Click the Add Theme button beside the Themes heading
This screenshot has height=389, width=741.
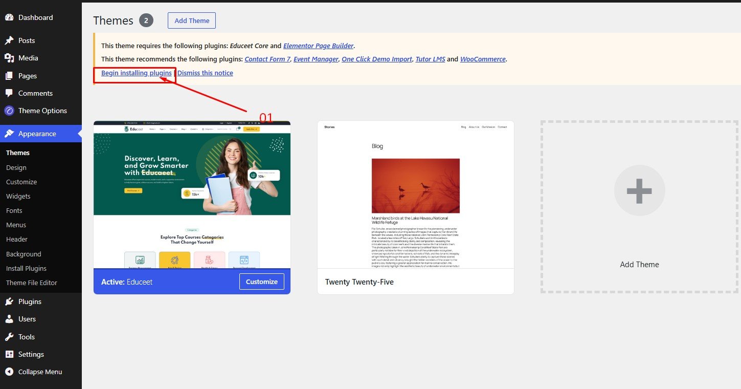pyautogui.click(x=192, y=20)
